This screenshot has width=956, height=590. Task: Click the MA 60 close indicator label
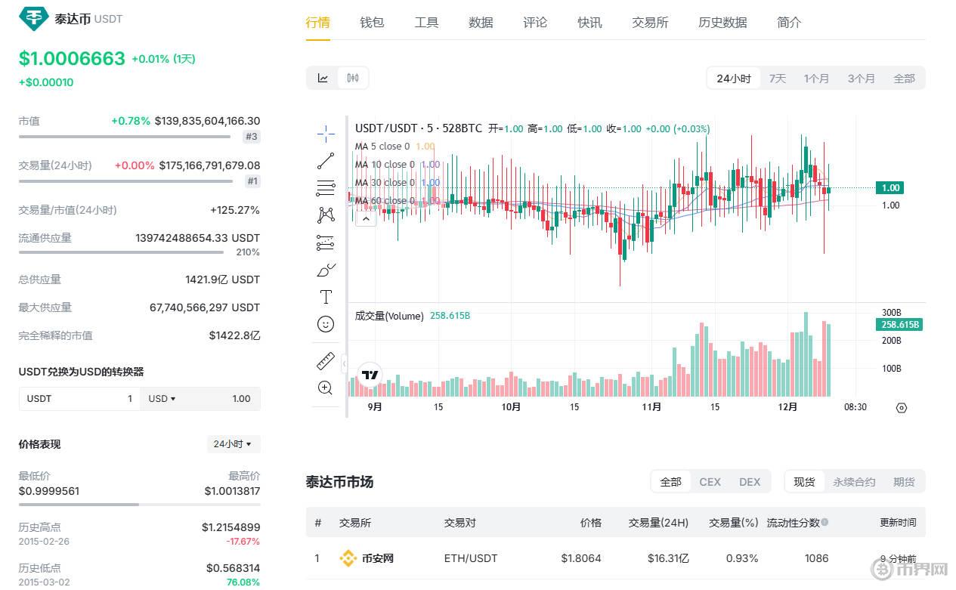(385, 201)
